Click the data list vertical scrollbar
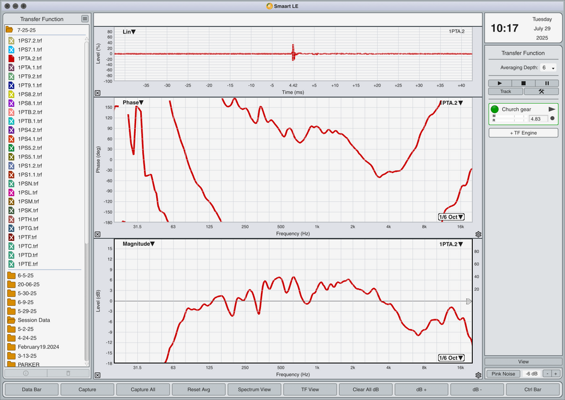 87,144
